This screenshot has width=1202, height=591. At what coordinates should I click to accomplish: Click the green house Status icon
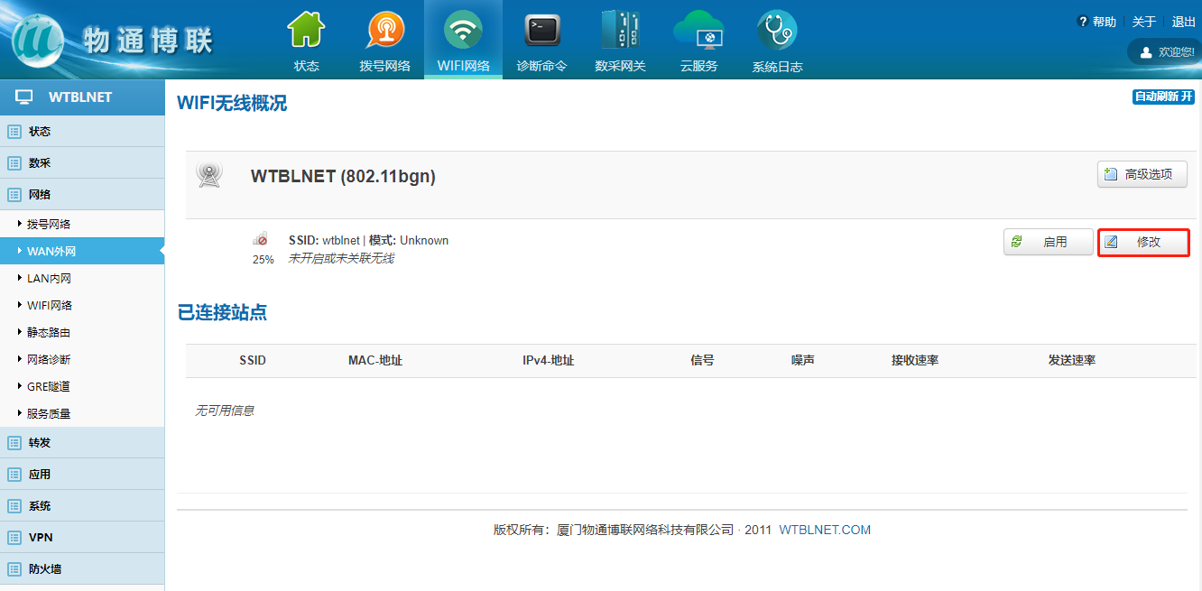(306, 32)
